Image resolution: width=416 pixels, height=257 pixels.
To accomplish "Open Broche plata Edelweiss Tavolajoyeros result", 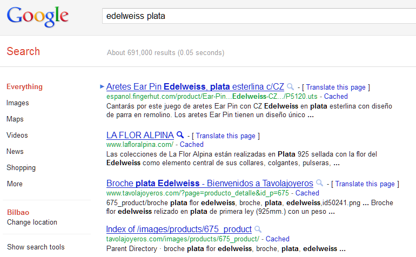I will [x=210, y=183].
